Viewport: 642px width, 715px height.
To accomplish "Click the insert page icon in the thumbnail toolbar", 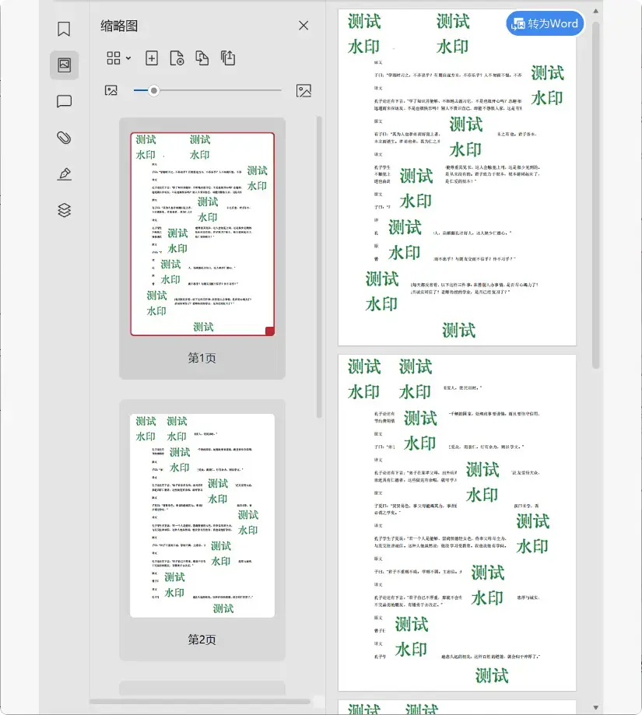I will click(151, 58).
